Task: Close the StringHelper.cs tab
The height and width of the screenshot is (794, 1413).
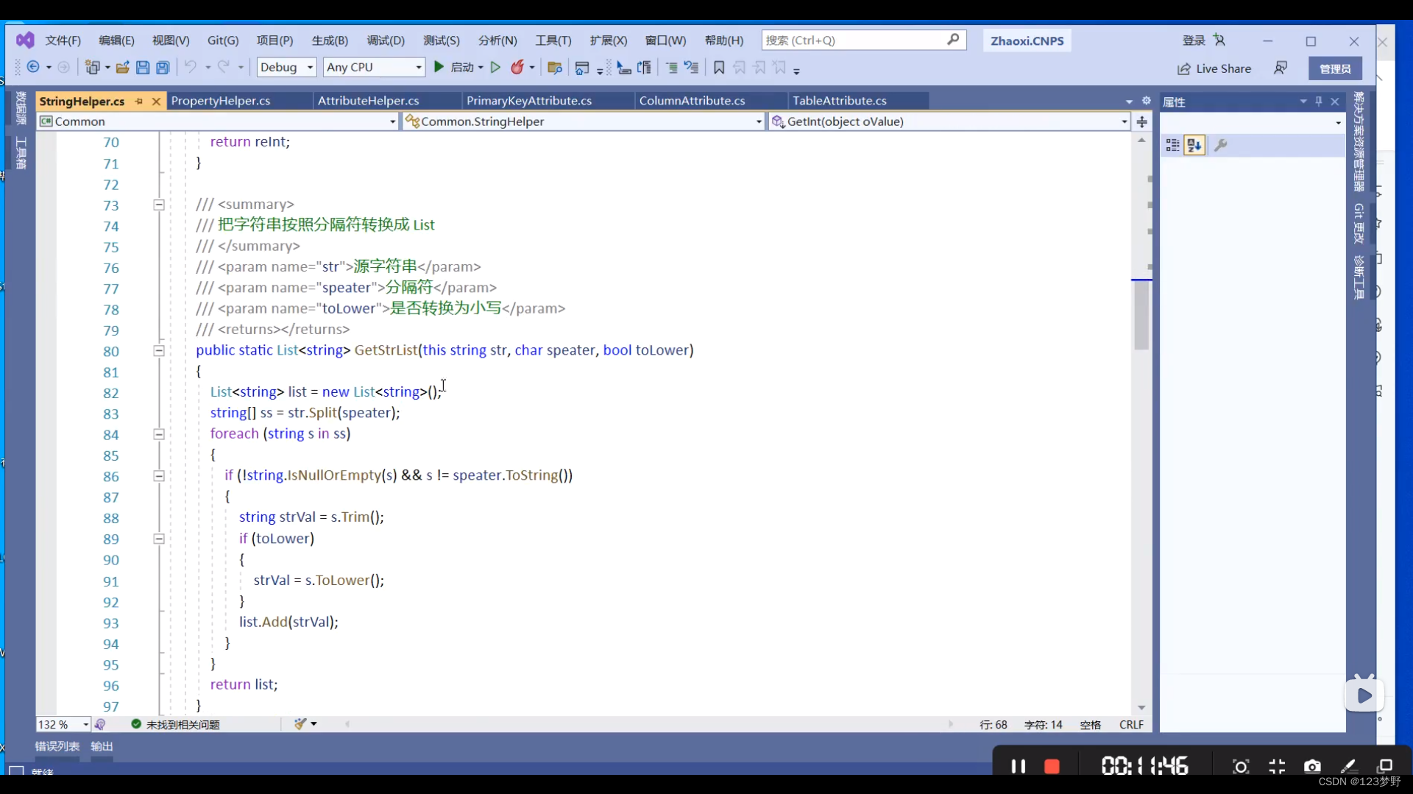Action: tap(156, 102)
